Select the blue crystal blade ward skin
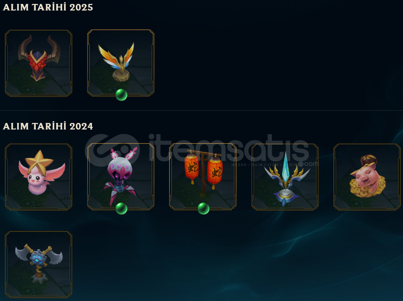 point(285,177)
